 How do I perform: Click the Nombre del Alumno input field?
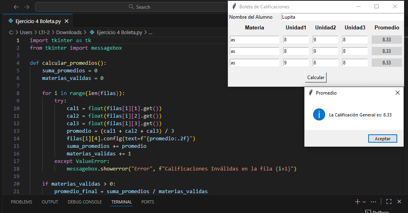(342, 17)
